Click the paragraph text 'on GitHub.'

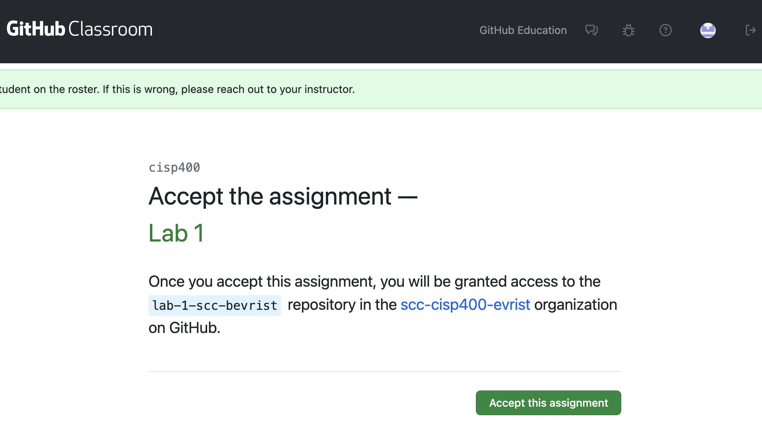pyautogui.click(x=184, y=328)
